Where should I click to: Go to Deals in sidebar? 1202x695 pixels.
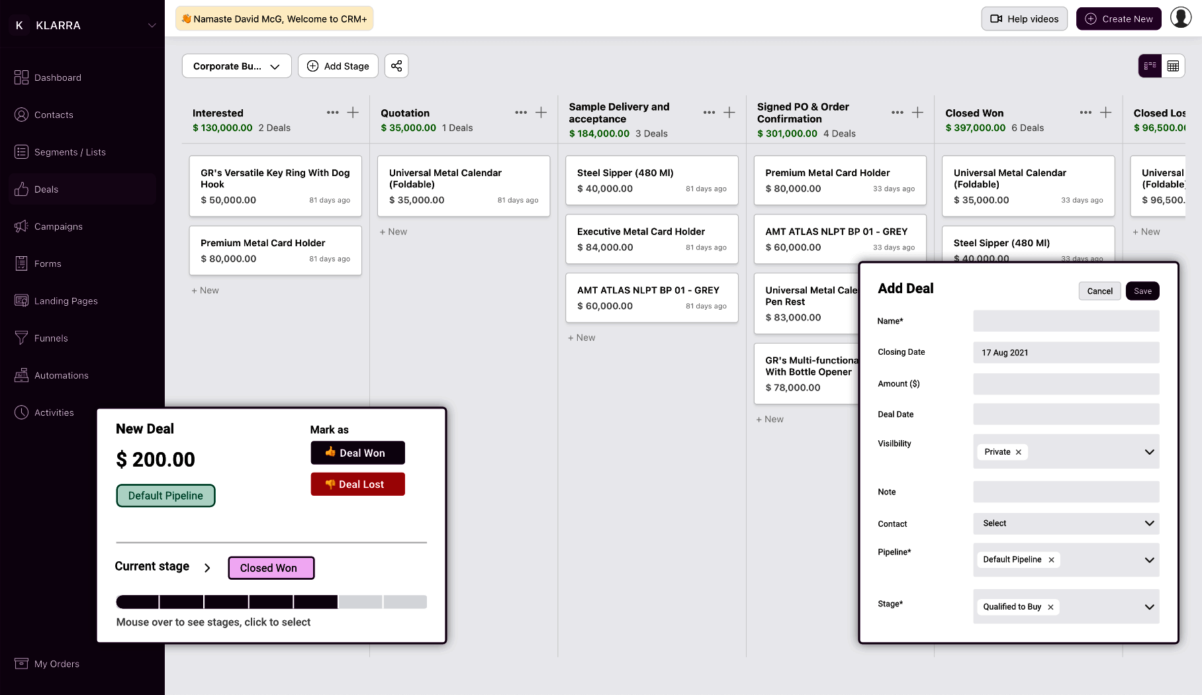46,189
